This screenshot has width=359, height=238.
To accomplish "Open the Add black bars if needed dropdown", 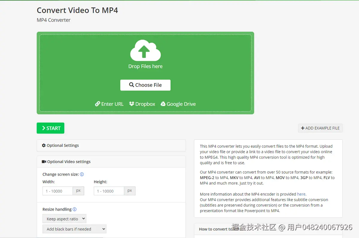I will 74,229.
